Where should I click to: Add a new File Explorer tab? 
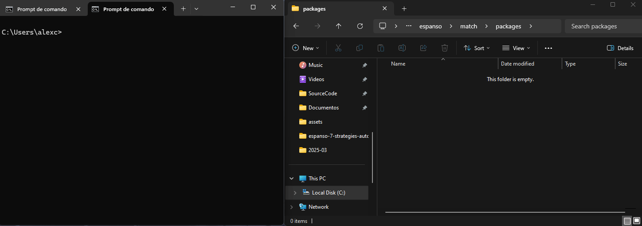(x=404, y=8)
